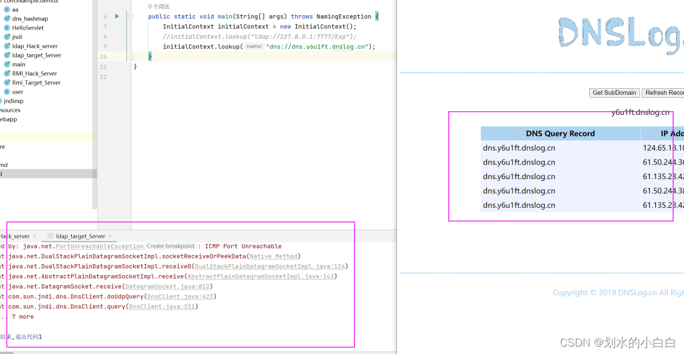Click the class icon next to jndi
Screen dimensions: 684x354
(x=7, y=36)
